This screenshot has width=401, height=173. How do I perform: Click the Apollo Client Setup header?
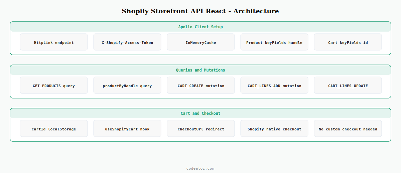[x=200, y=27]
